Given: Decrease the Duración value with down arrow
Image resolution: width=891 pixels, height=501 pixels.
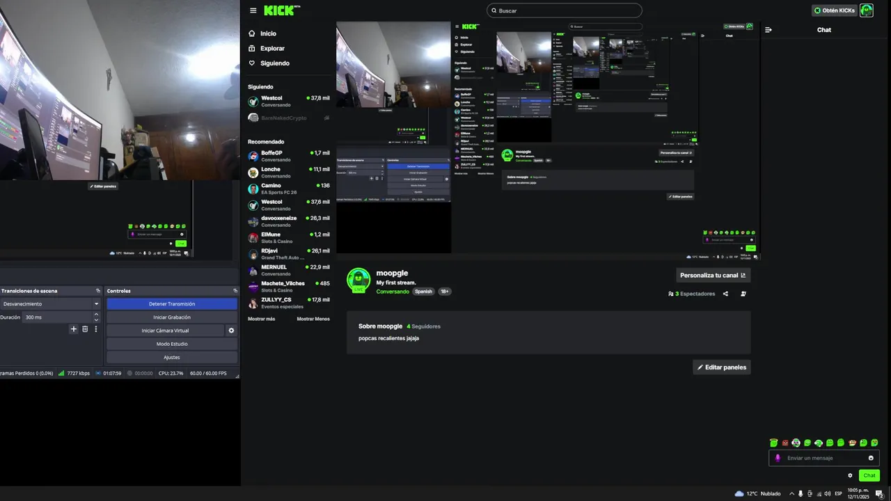Looking at the screenshot, I should [x=96, y=319].
